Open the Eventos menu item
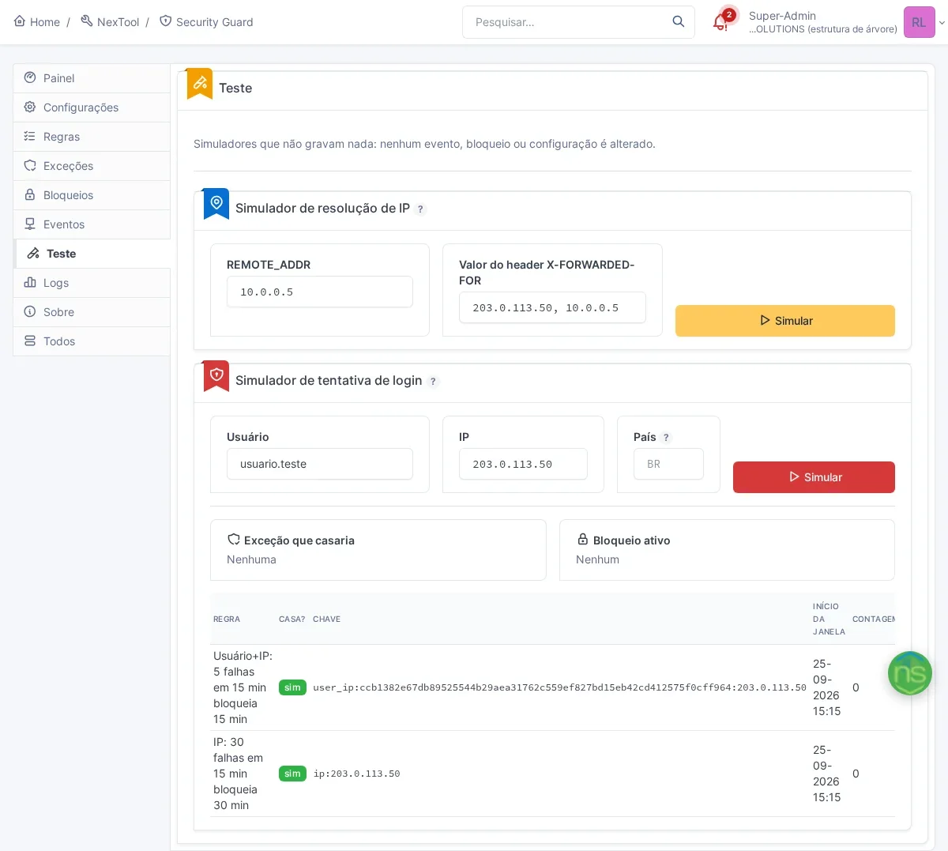The width and height of the screenshot is (948, 851). click(x=92, y=224)
